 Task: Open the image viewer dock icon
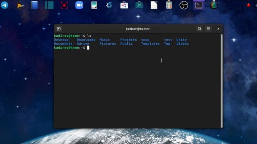[x=94, y=5]
